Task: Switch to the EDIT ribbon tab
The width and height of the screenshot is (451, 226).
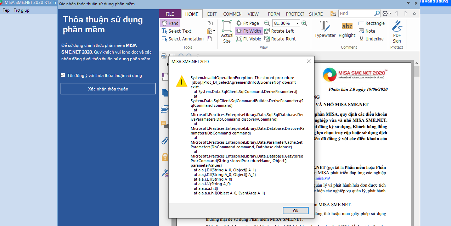Action: pos(212,14)
